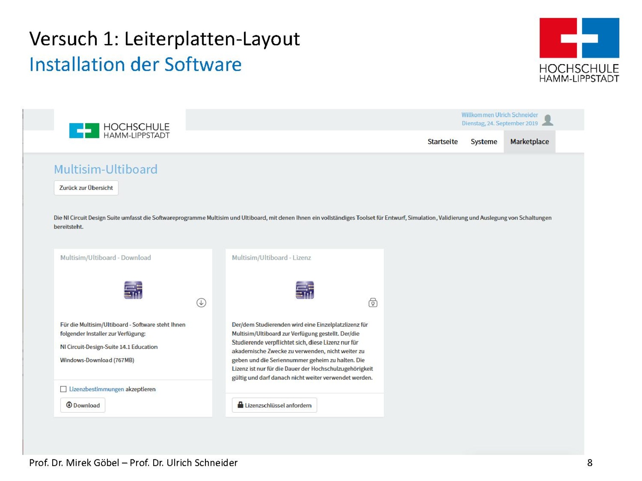
Task: Click the red-blue Hochschule Hamm-Lippstadt slide logo
Action: tap(579, 50)
